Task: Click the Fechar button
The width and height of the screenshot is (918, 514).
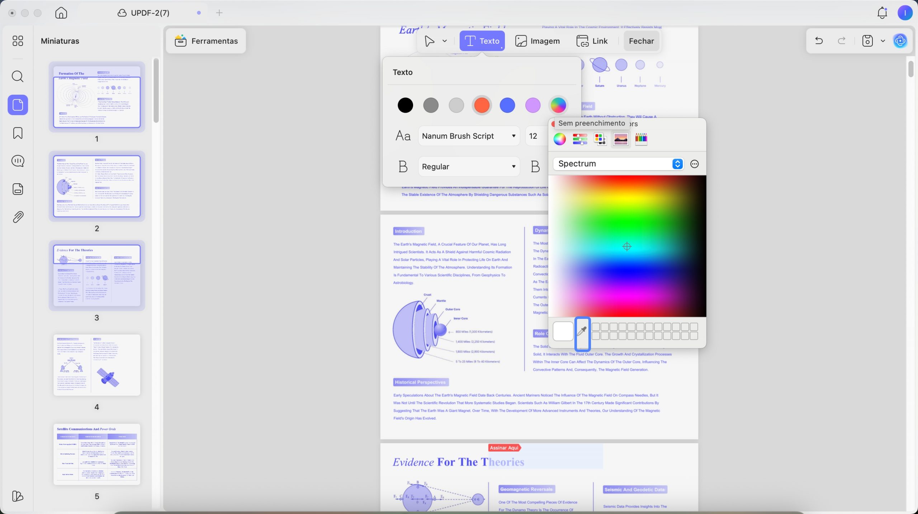Action: coord(641,41)
